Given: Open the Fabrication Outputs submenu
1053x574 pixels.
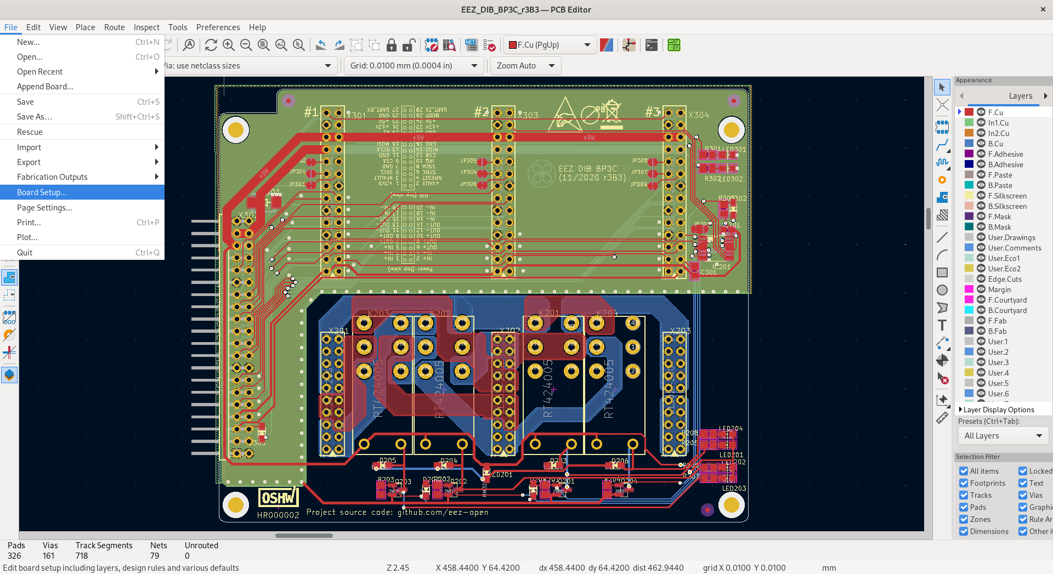Looking at the screenshot, I should 52,177.
